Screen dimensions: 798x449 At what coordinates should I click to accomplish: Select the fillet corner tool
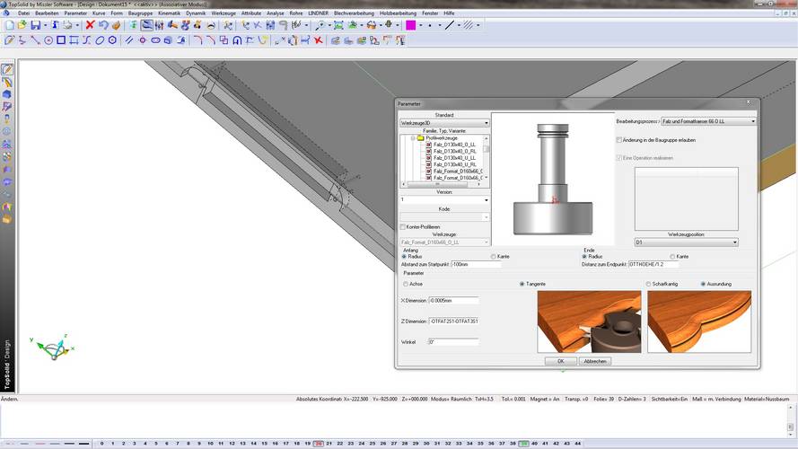point(198,40)
